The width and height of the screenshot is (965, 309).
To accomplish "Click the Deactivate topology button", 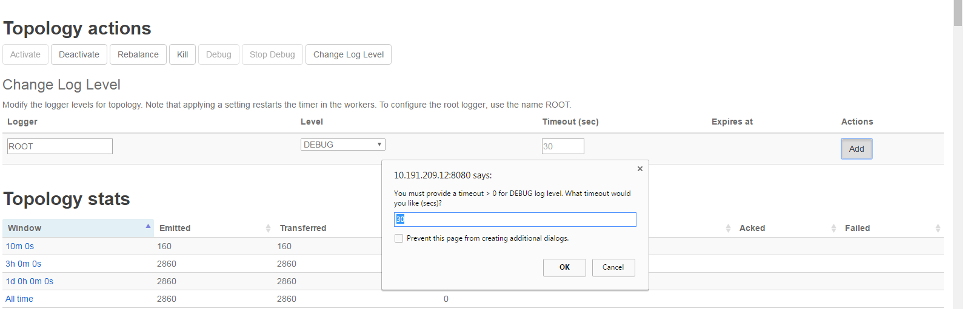I will click(x=79, y=54).
